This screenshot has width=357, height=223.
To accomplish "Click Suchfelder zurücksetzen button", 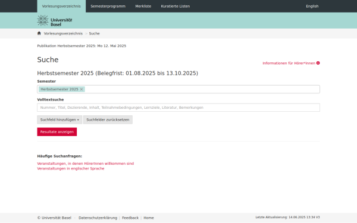I will pos(108,120).
